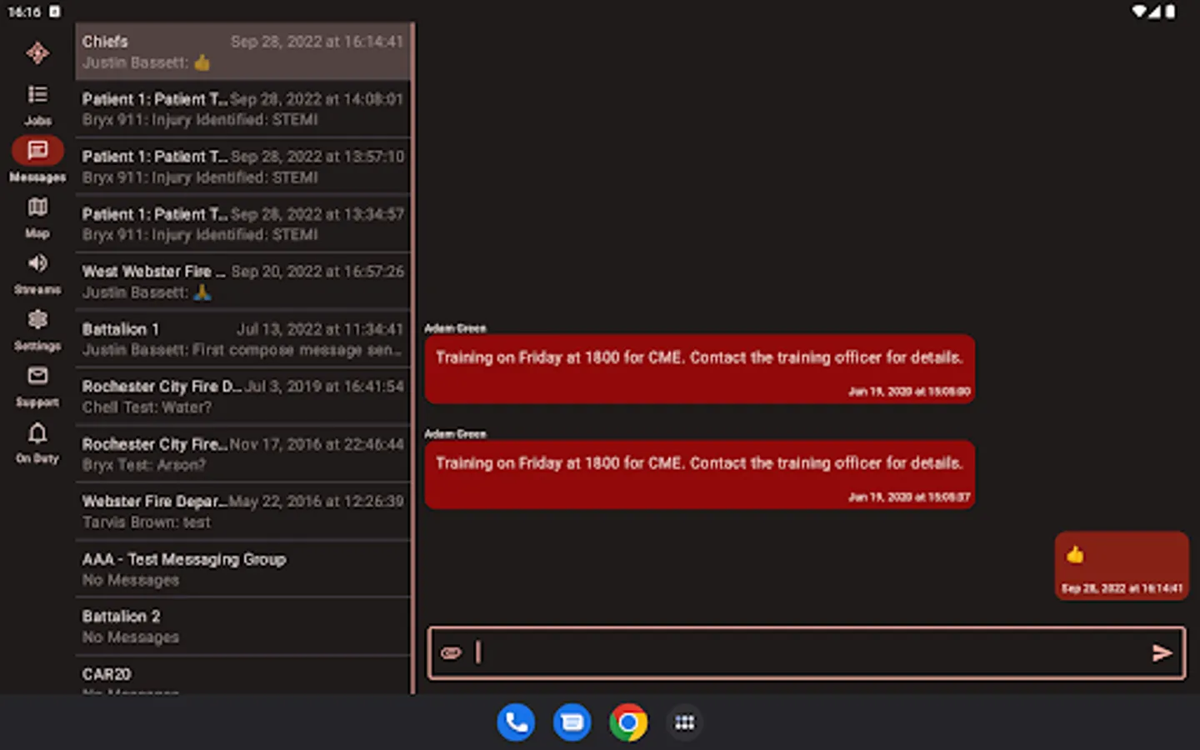
Task: Launch the Phone app from the dock
Action: click(x=516, y=722)
